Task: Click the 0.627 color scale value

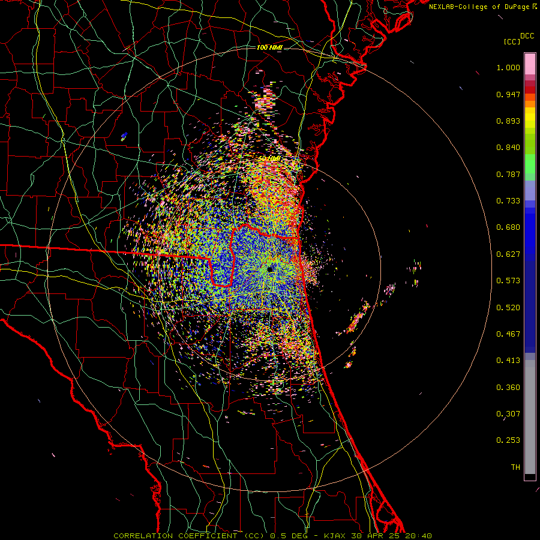Action: tap(508, 254)
